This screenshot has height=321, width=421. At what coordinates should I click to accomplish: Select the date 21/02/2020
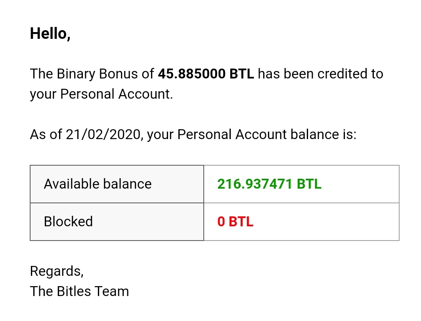(x=104, y=135)
